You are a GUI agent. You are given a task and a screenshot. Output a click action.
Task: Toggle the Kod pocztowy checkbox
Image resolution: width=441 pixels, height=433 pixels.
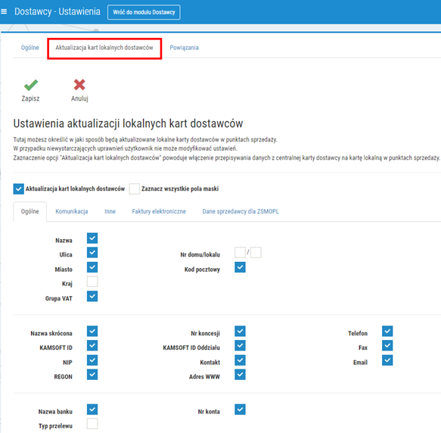coord(240,267)
